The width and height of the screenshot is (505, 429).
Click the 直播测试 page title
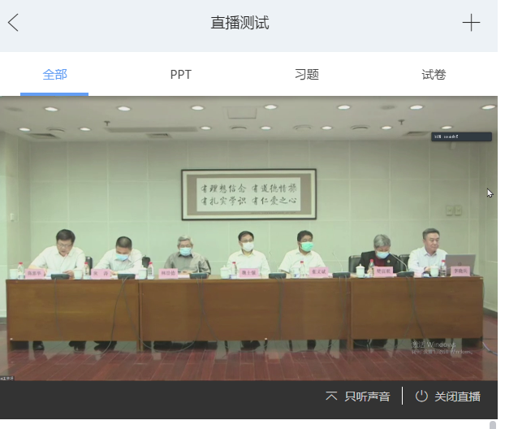240,23
